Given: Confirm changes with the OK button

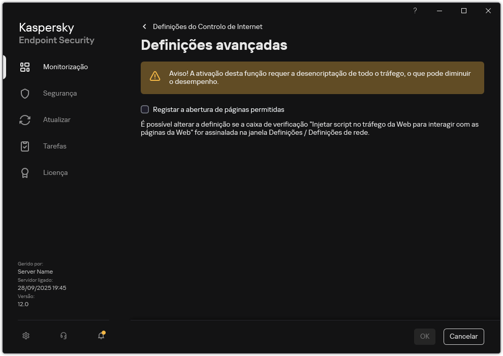Looking at the screenshot, I should pyautogui.click(x=424, y=336).
